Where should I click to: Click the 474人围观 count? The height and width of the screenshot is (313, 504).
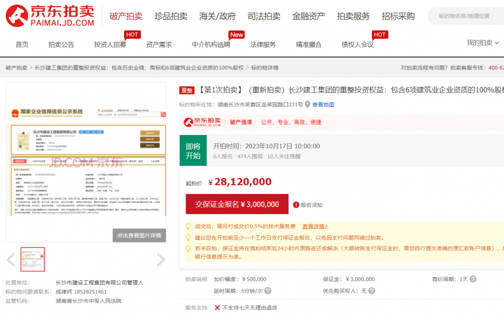pos(250,156)
